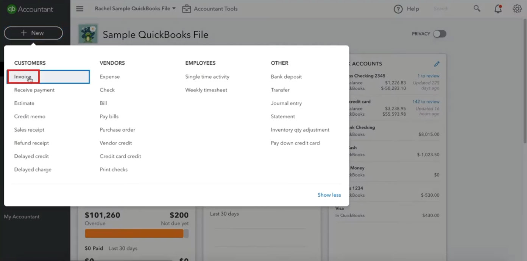This screenshot has width=527, height=261.
Task: Click the search magnifier icon
Action: pos(477,9)
